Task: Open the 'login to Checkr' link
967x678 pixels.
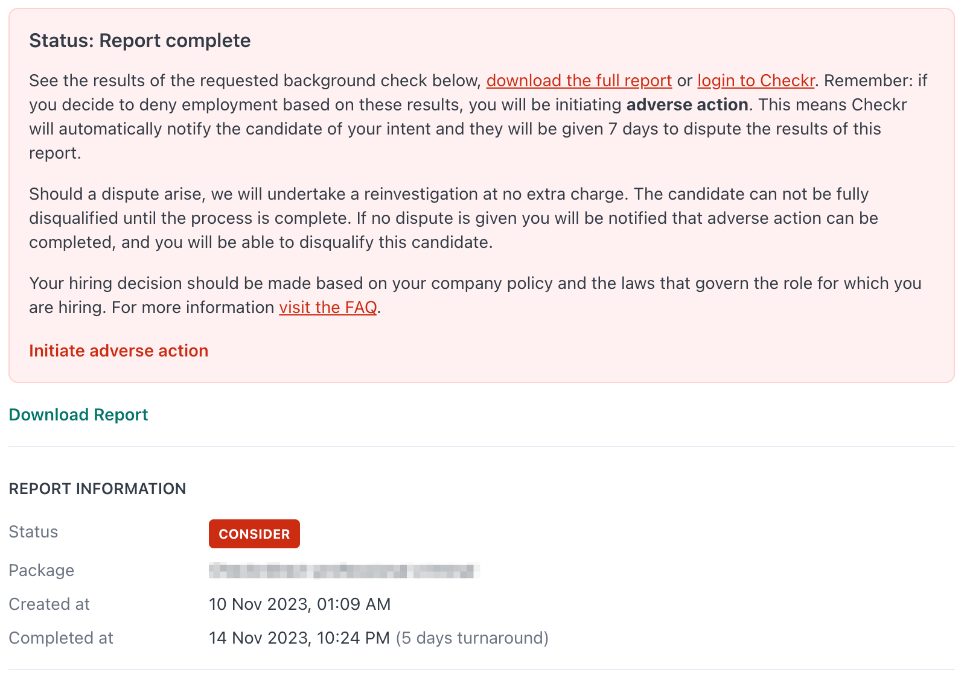Action: click(x=756, y=81)
